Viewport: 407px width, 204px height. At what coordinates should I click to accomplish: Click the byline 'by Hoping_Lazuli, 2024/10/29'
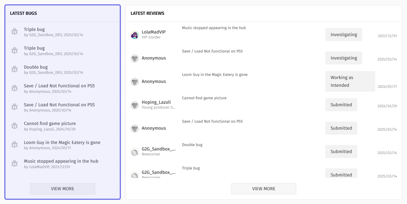click(x=50, y=129)
